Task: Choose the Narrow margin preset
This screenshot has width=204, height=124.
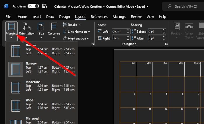Action: (x=42, y=69)
